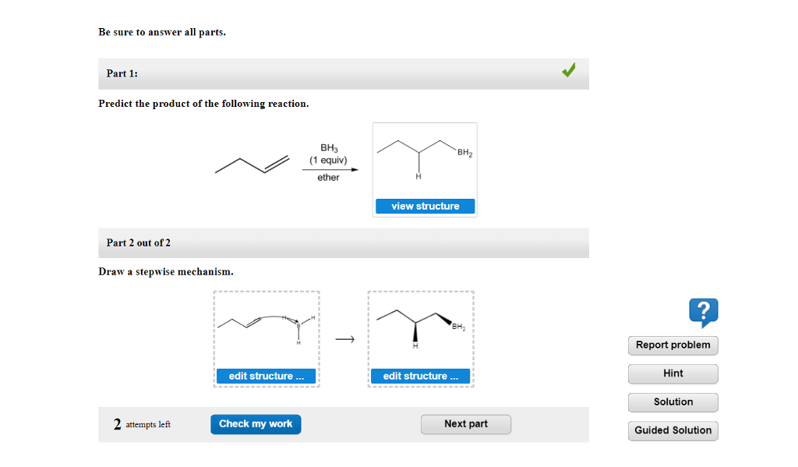Image resolution: width=798 pixels, height=467 pixels.
Task: Click the blue question mark help icon
Action: pyautogui.click(x=704, y=313)
